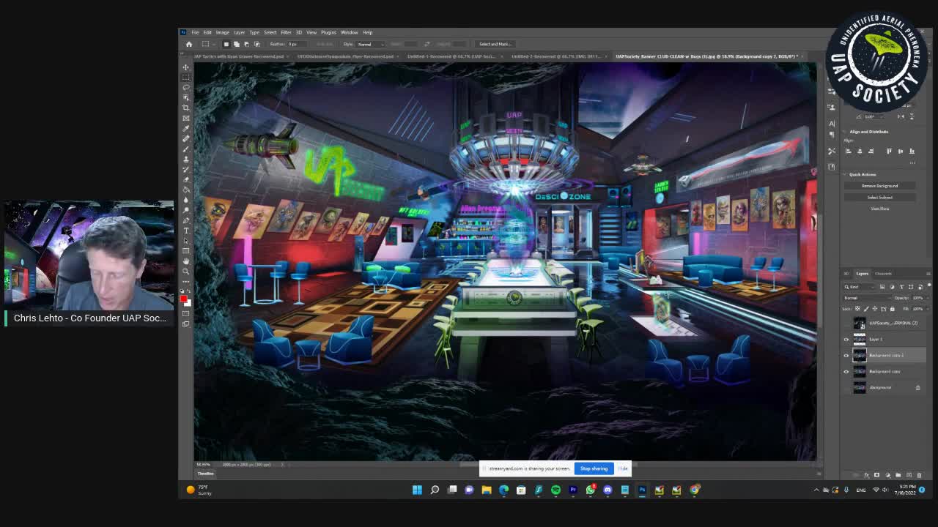
Task: Hide the Background copy layer
Action: click(846, 371)
